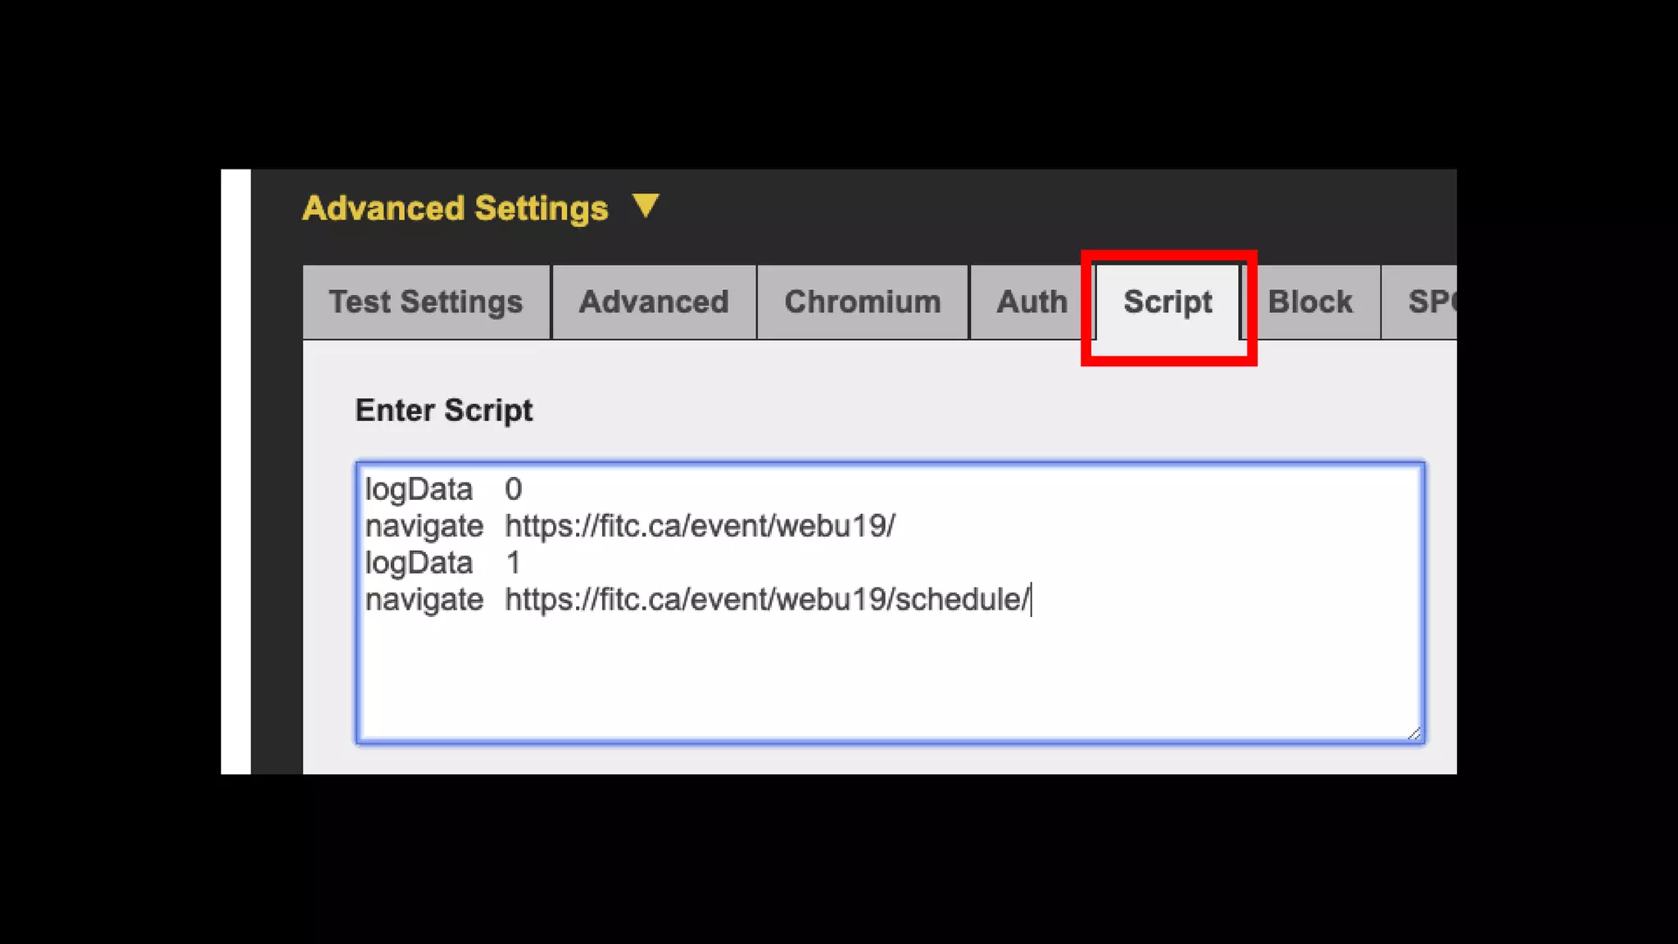Click the empty area of the script textarea
The height and width of the screenshot is (944, 1678).
tap(889, 678)
